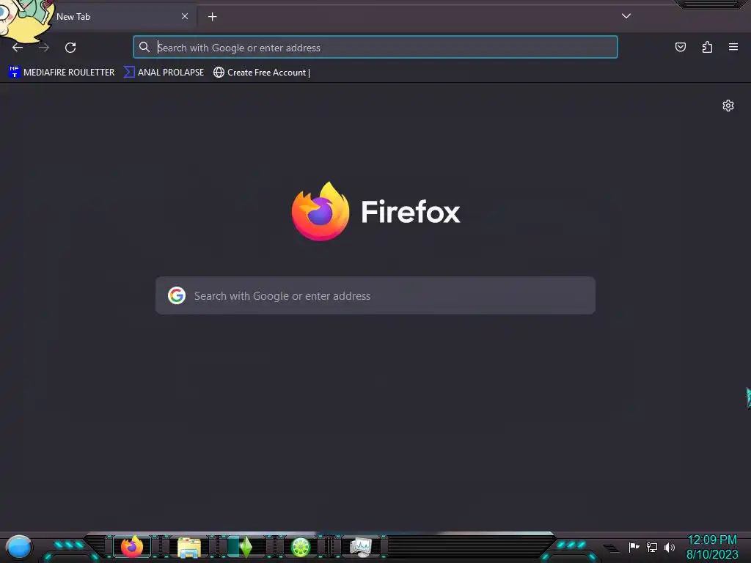This screenshot has width=751, height=563.
Task: Open the Start orb button
Action: coord(18,548)
